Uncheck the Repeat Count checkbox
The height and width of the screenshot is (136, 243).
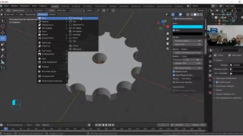coord(174,71)
